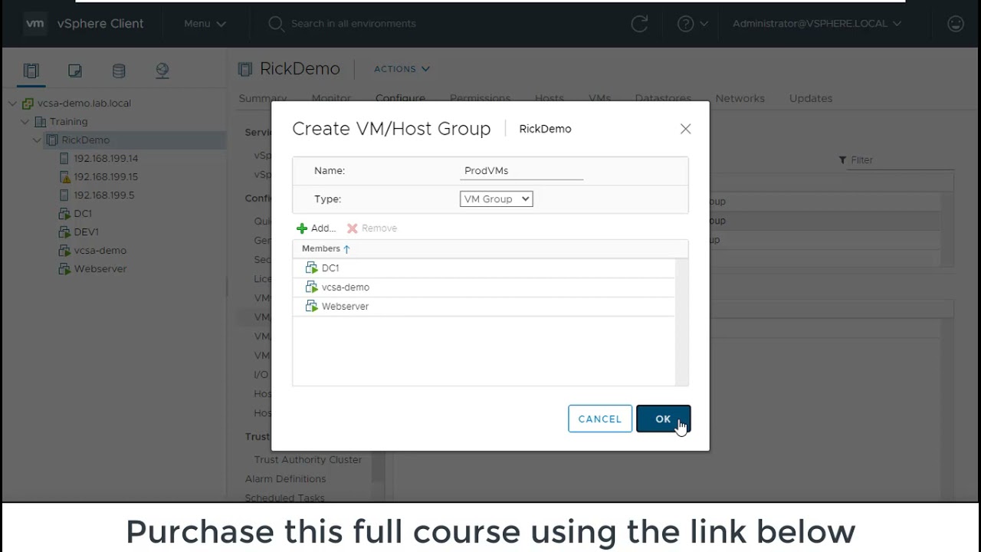Viewport: 981px width, 552px height.
Task: Click the Webserver member VM icon
Action: point(311,306)
